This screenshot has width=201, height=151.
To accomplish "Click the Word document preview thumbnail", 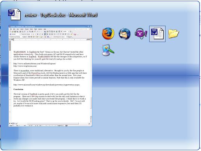I will tap(50, 76).
